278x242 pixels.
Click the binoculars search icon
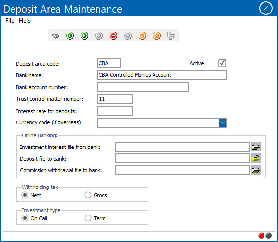(56, 36)
